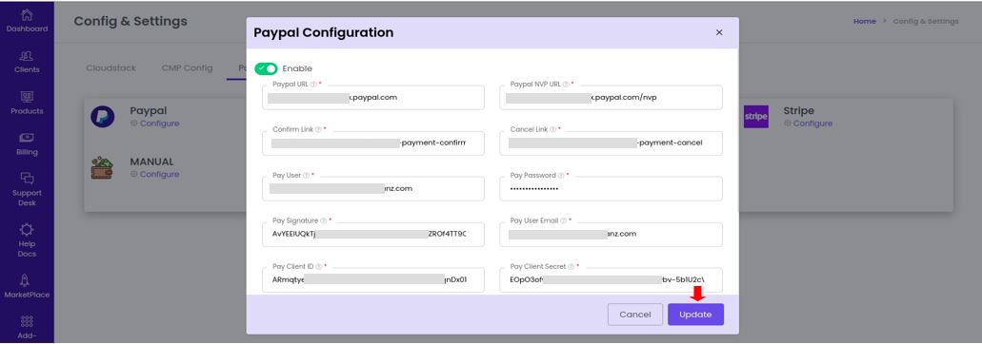Go to Clients in sidebar

[x=27, y=62]
